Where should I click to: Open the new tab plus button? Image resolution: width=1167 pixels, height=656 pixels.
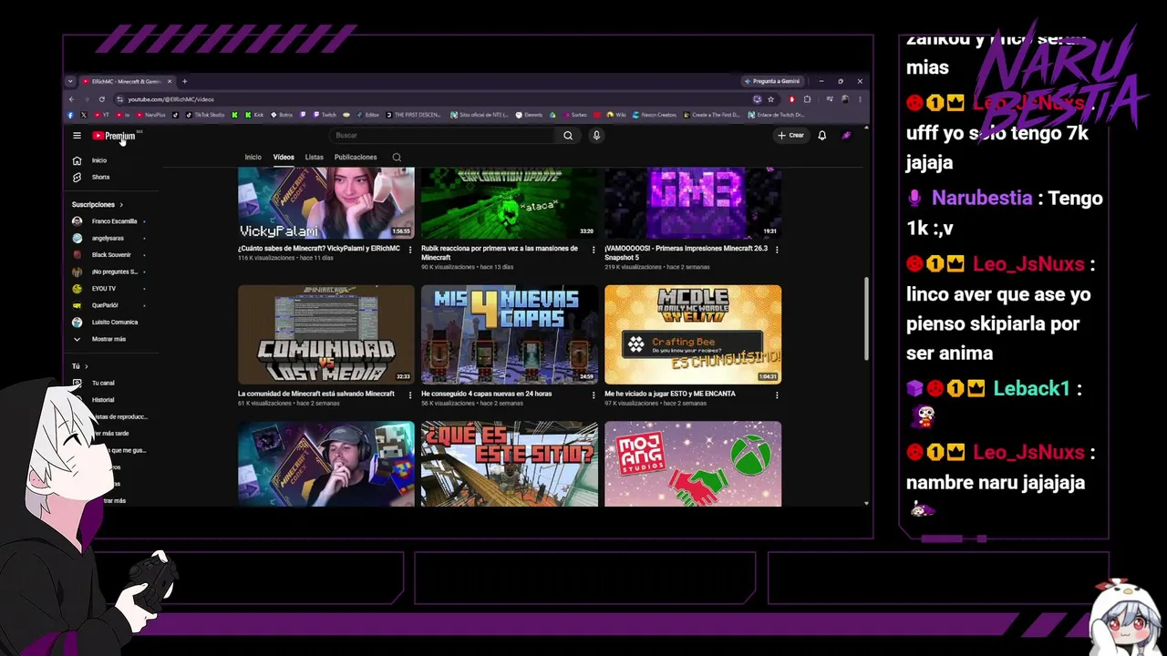(184, 81)
